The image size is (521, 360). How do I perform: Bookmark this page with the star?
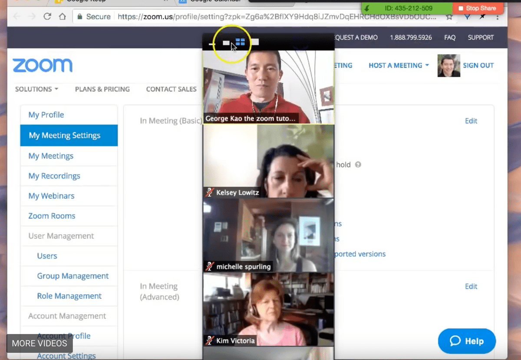click(449, 17)
